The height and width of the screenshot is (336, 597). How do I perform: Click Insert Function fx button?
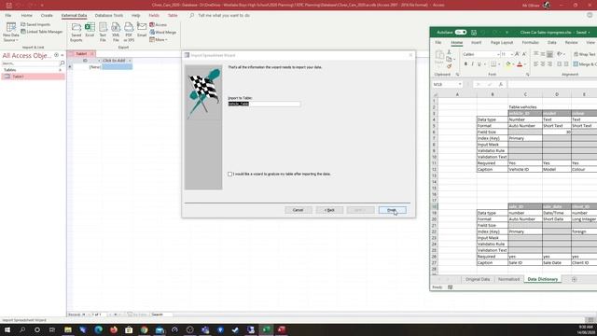(x=501, y=84)
